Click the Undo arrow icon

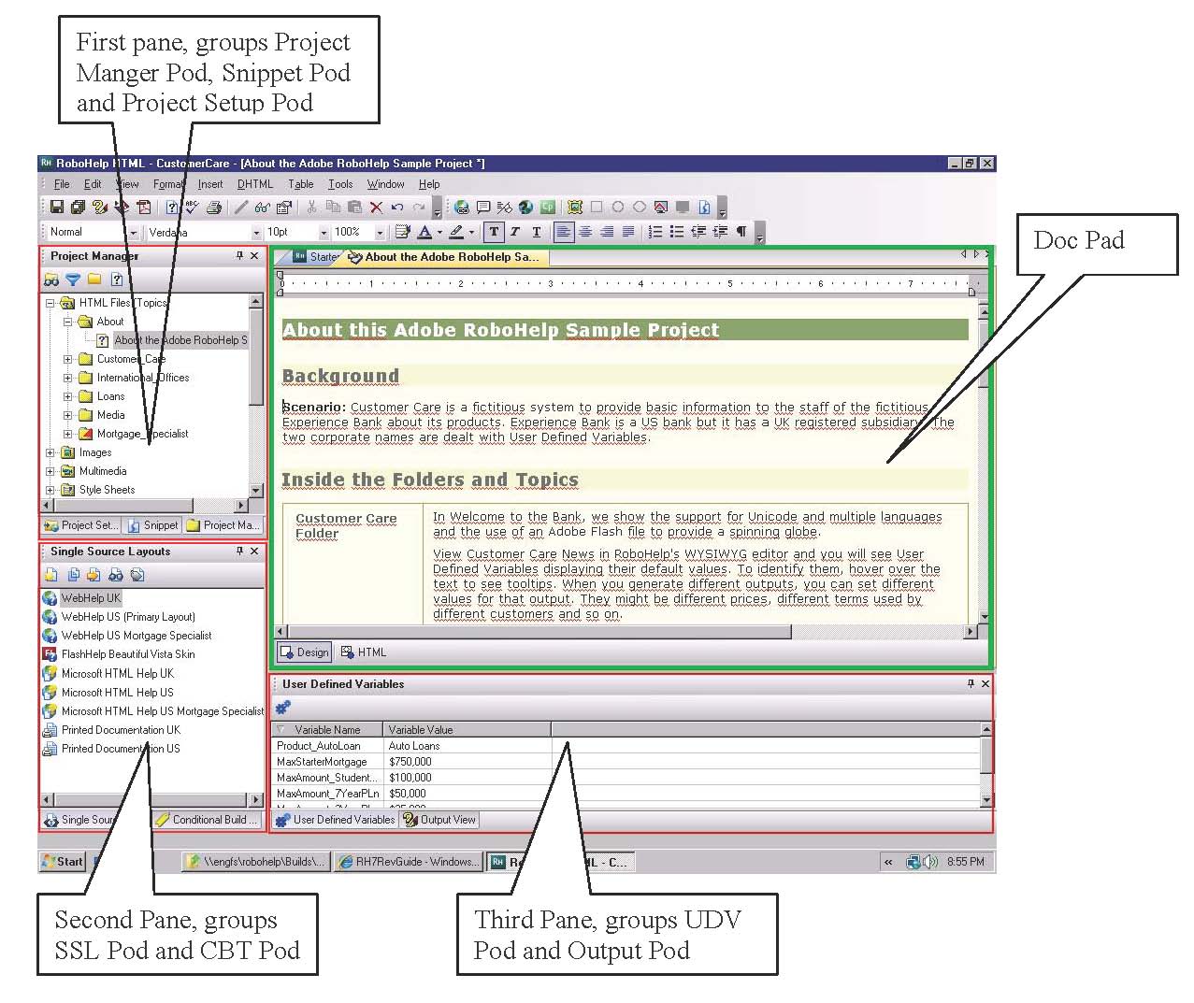coord(397,208)
